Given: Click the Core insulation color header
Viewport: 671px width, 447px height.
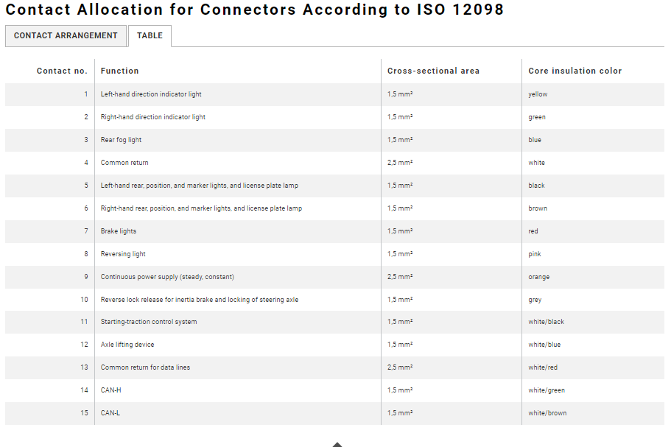Looking at the screenshot, I should [575, 71].
